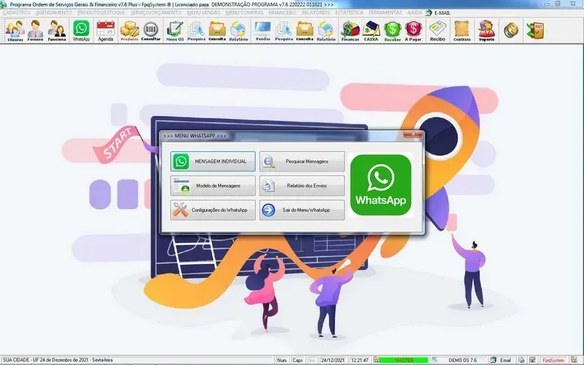Click the Receber green dollar icon
This screenshot has height=365, width=584.
click(x=393, y=31)
